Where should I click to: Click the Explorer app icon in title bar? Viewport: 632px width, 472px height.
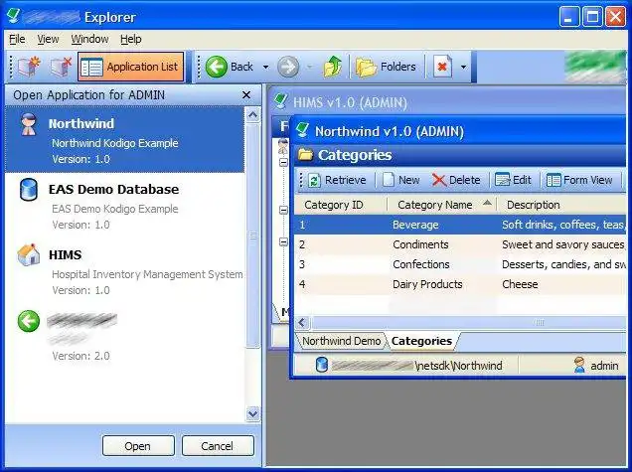click(x=13, y=16)
